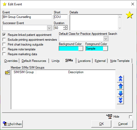
Task: Move SIM to top with double up arrow
Action: pos(120,79)
